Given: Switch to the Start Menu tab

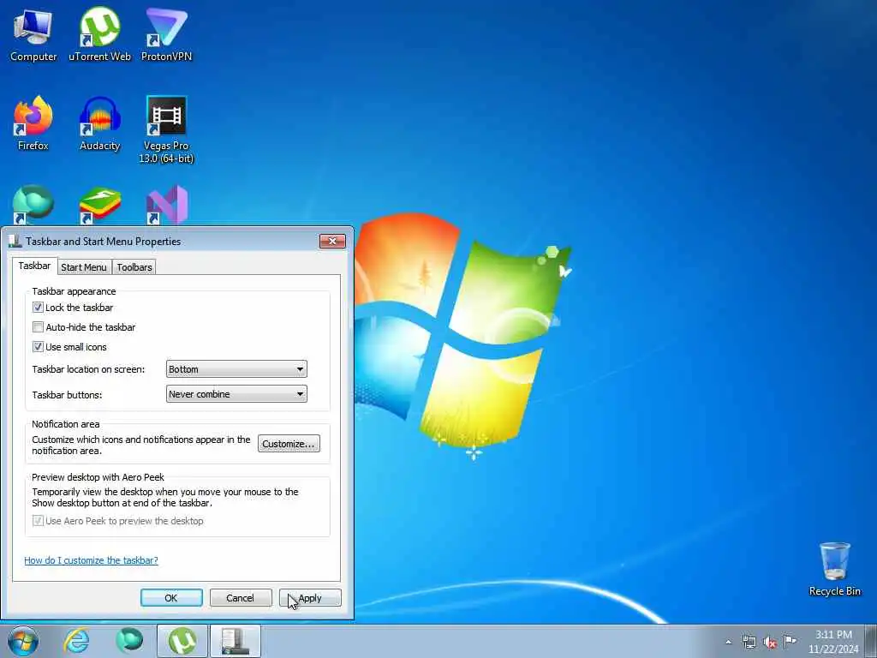Looking at the screenshot, I should click(84, 267).
